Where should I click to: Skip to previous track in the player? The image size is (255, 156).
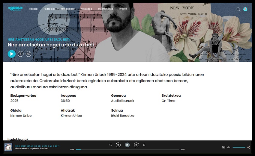110,145
